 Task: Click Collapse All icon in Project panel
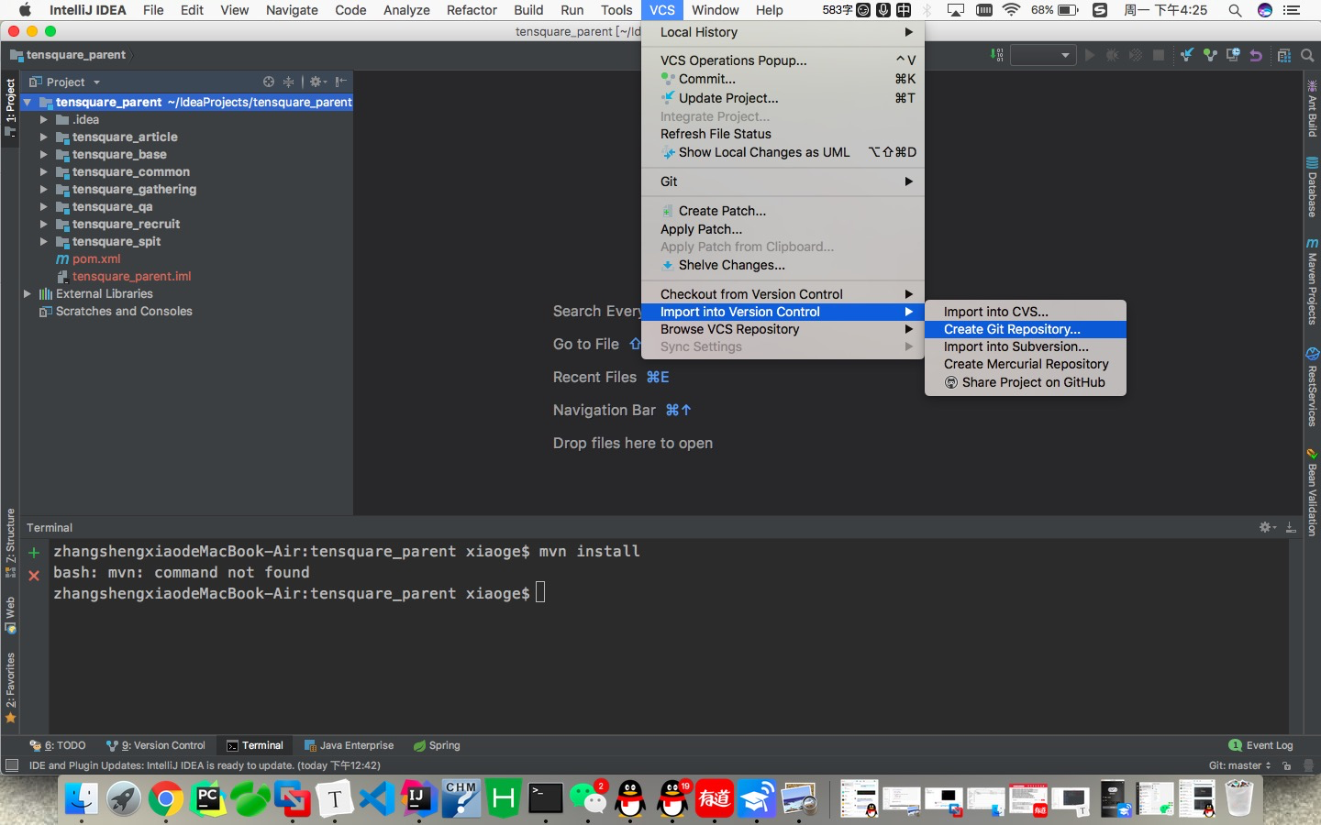tap(288, 82)
